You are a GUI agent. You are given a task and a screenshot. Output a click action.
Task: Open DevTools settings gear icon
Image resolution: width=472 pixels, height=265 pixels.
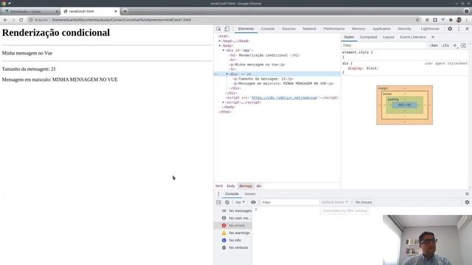[450, 29]
